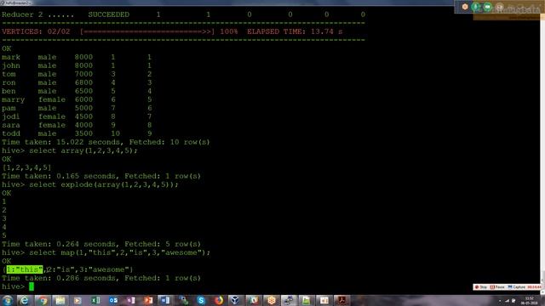Click the output '[1,2,3,4,5]'
The height and width of the screenshot is (306, 545).
click(x=26, y=167)
